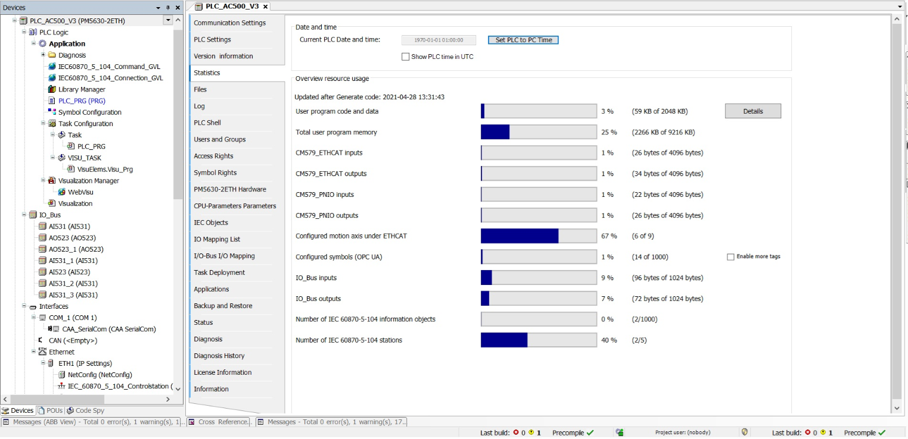Click the Current PLC Date and time field
The height and width of the screenshot is (439, 908).
click(x=439, y=40)
